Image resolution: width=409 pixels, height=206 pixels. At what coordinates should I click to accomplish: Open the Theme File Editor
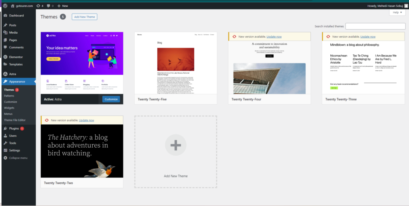pos(15,120)
